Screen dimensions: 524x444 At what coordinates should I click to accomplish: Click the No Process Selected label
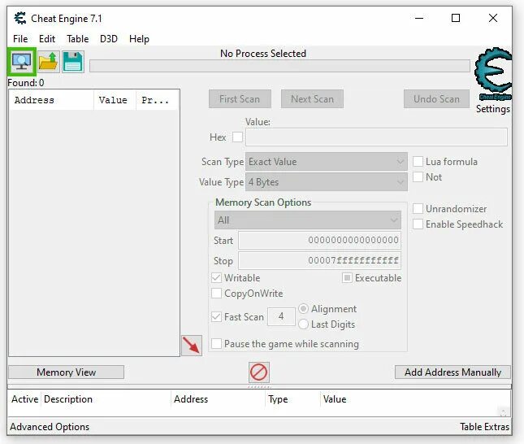click(x=263, y=54)
